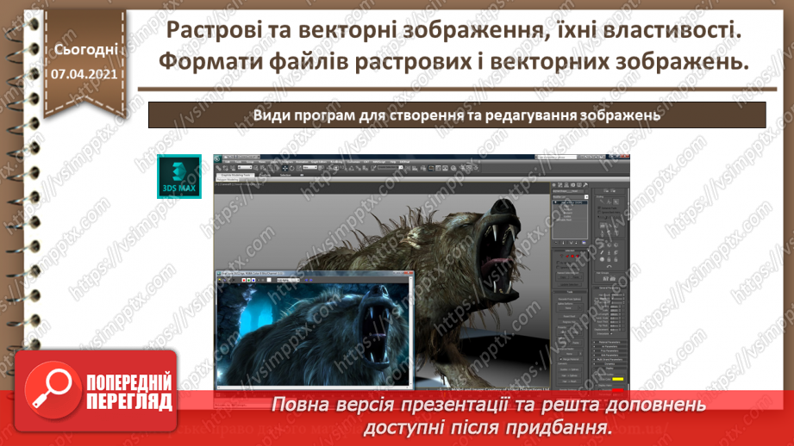Click the date 07.04.2021 on the bookmark
This screenshot has width=794, height=446.
coord(84,74)
